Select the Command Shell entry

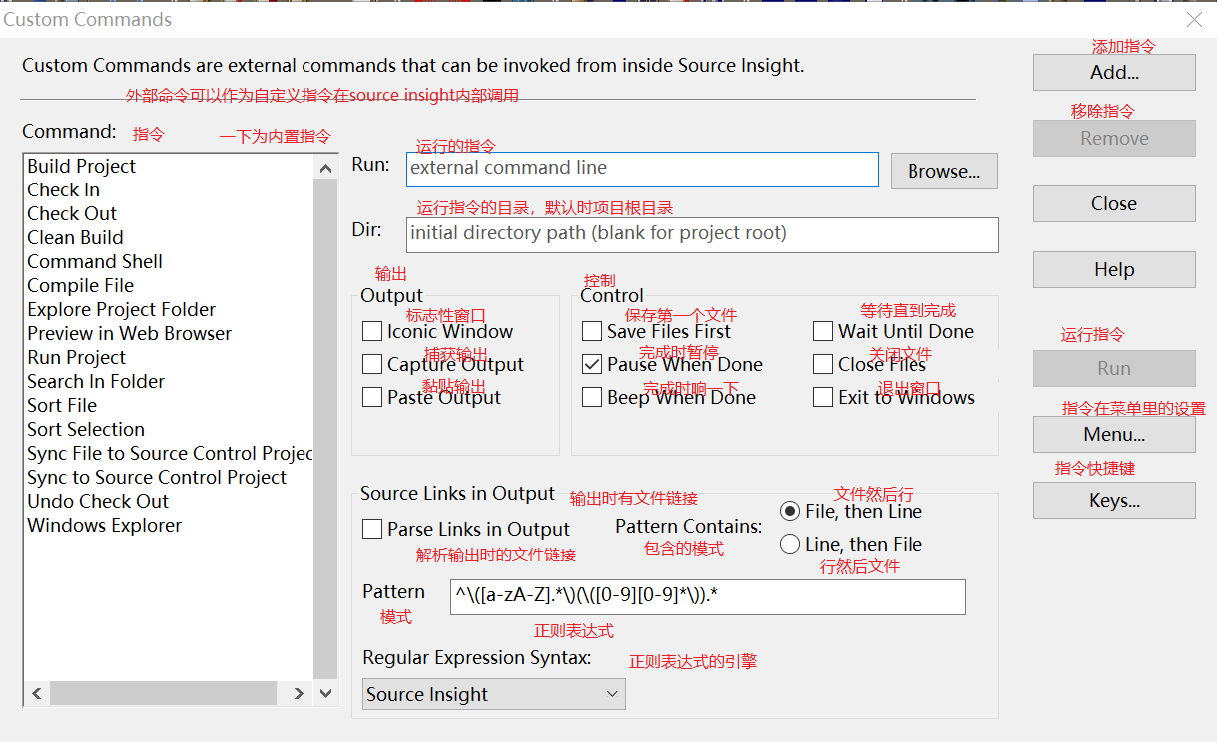[95, 262]
